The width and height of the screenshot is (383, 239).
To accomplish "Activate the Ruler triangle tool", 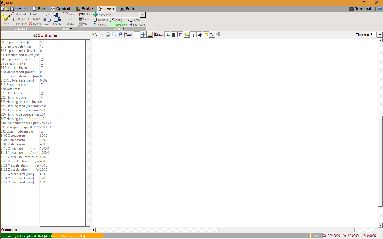I will click(150, 35).
